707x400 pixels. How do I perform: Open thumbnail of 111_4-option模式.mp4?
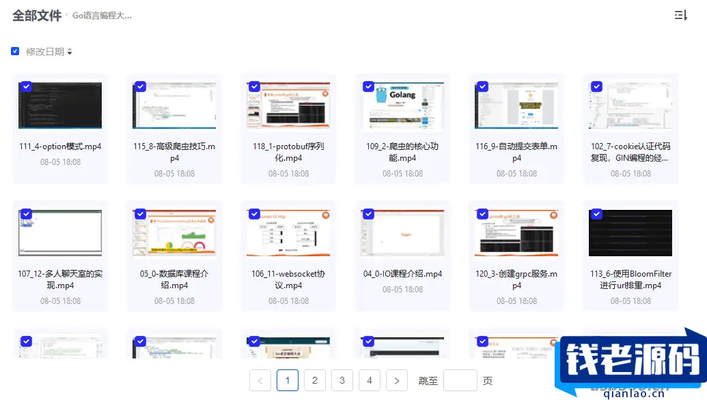60,106
